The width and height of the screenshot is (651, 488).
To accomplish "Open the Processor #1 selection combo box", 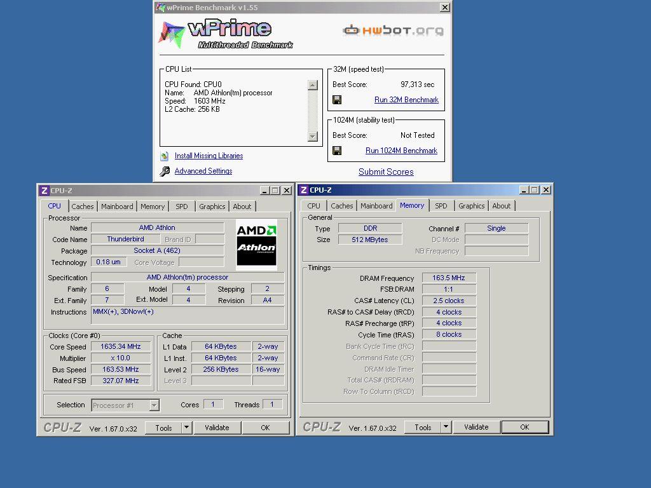I will [x=125, y=405].
